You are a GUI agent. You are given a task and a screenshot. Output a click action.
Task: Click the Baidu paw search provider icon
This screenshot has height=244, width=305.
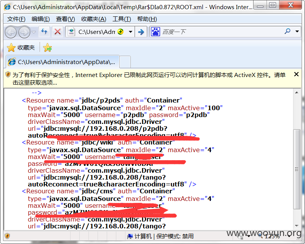click(156, 32)
